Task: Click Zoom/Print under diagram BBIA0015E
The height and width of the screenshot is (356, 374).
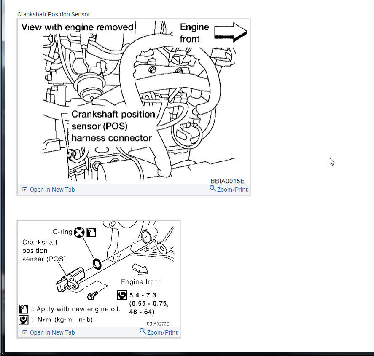Action: [x=229, y=189]
